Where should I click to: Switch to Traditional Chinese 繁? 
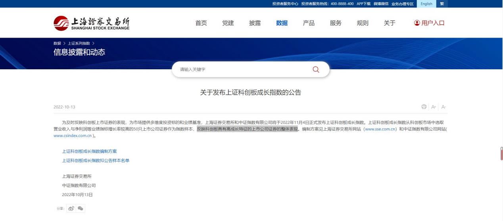pos(442,4)
